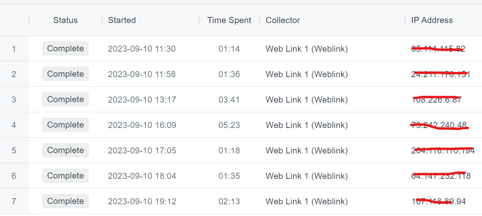Click the 01:36 time spent value
Image resolution: width=482 pixels, height=216 pixels.
(229, 74)
